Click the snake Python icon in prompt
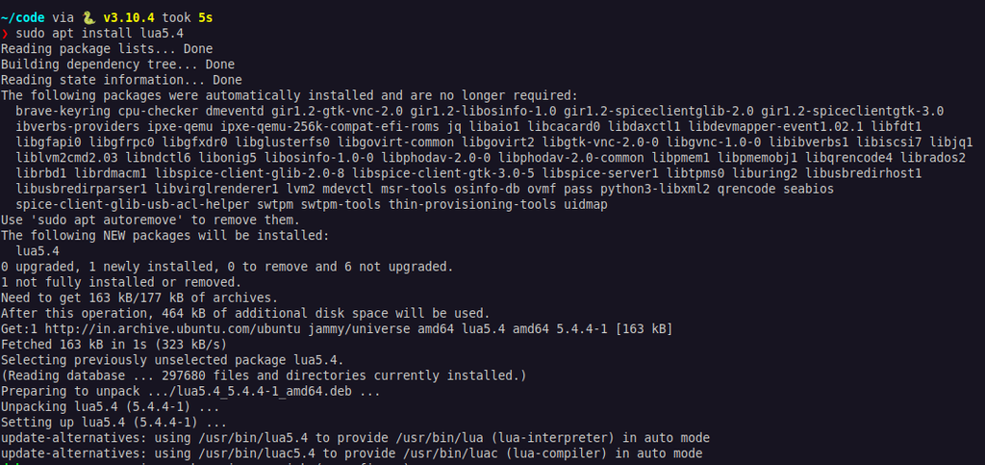 tap(88, 17)
